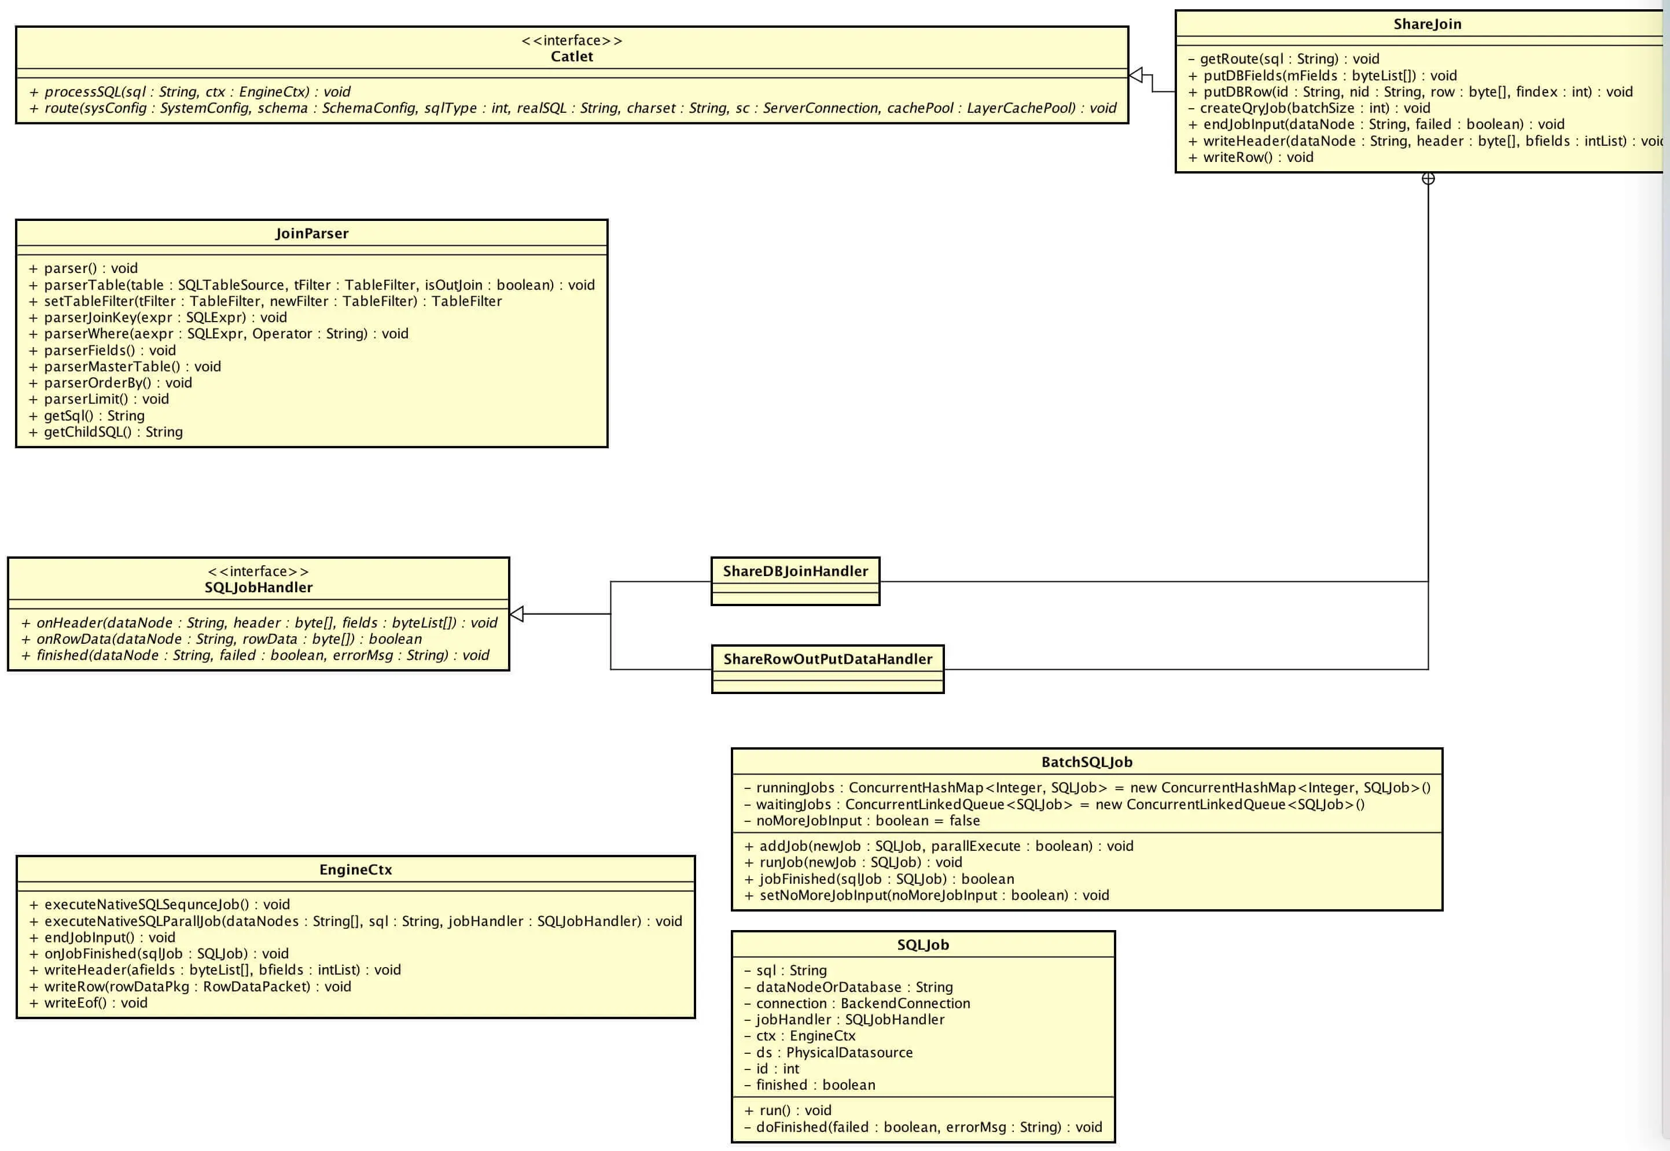This screenshot has width=1670, height=1151.
Task: Select the ShareRowOutPutDataHandler class box
Action: coord(827,659)
